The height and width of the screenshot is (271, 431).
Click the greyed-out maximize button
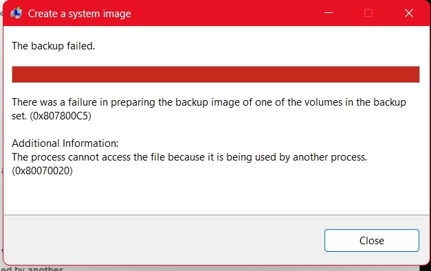coord(368,13)
